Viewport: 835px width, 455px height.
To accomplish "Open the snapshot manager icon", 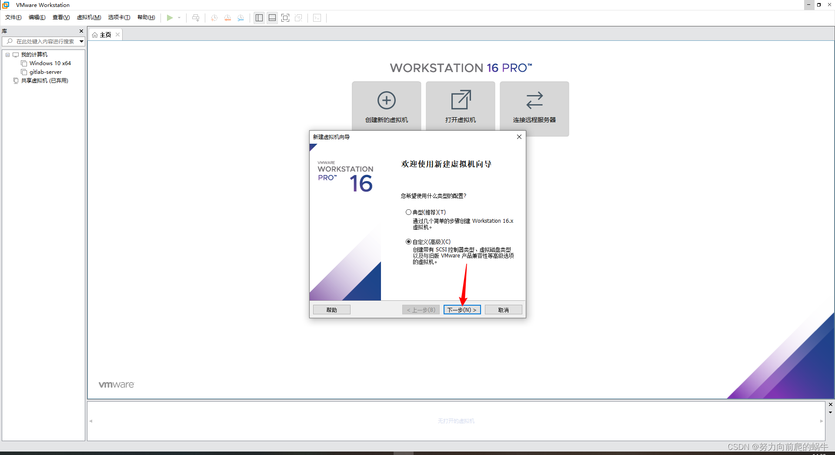I will pyautogui.click(x=240, y=18).
